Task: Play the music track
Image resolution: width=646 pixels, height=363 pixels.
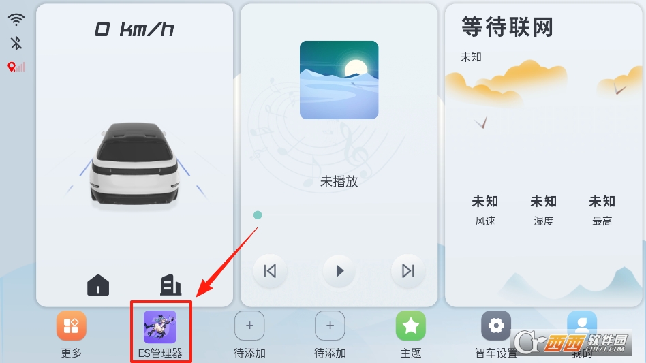Action: click(x=339, y=271)
